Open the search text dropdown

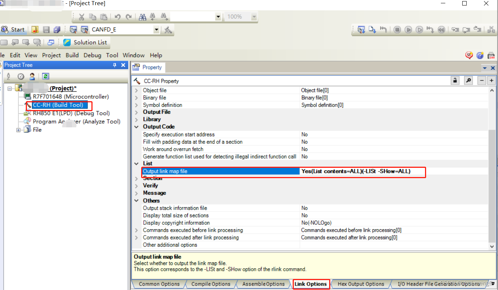coord(218,17)
